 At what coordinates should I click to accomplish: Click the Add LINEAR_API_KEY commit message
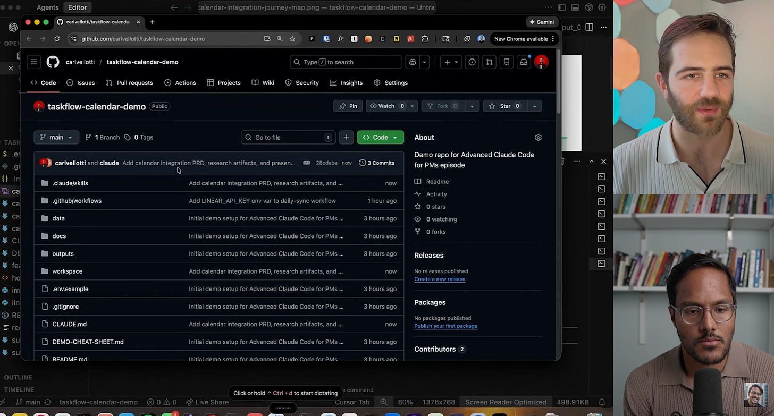tap(263, 201)
